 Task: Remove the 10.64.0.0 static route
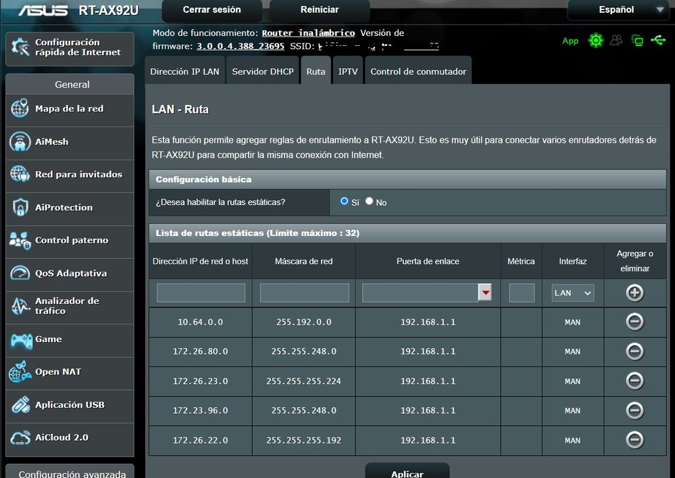[634, 322]
